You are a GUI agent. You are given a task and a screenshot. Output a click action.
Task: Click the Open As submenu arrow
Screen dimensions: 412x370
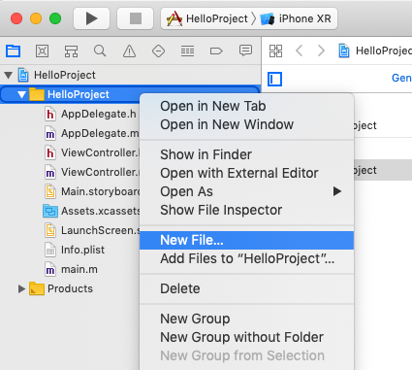coord(337,191)
